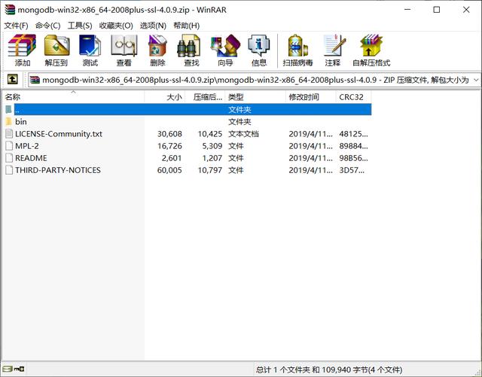
Task: Open the Comment (注释) icon
Action: [x=334, y=46]
